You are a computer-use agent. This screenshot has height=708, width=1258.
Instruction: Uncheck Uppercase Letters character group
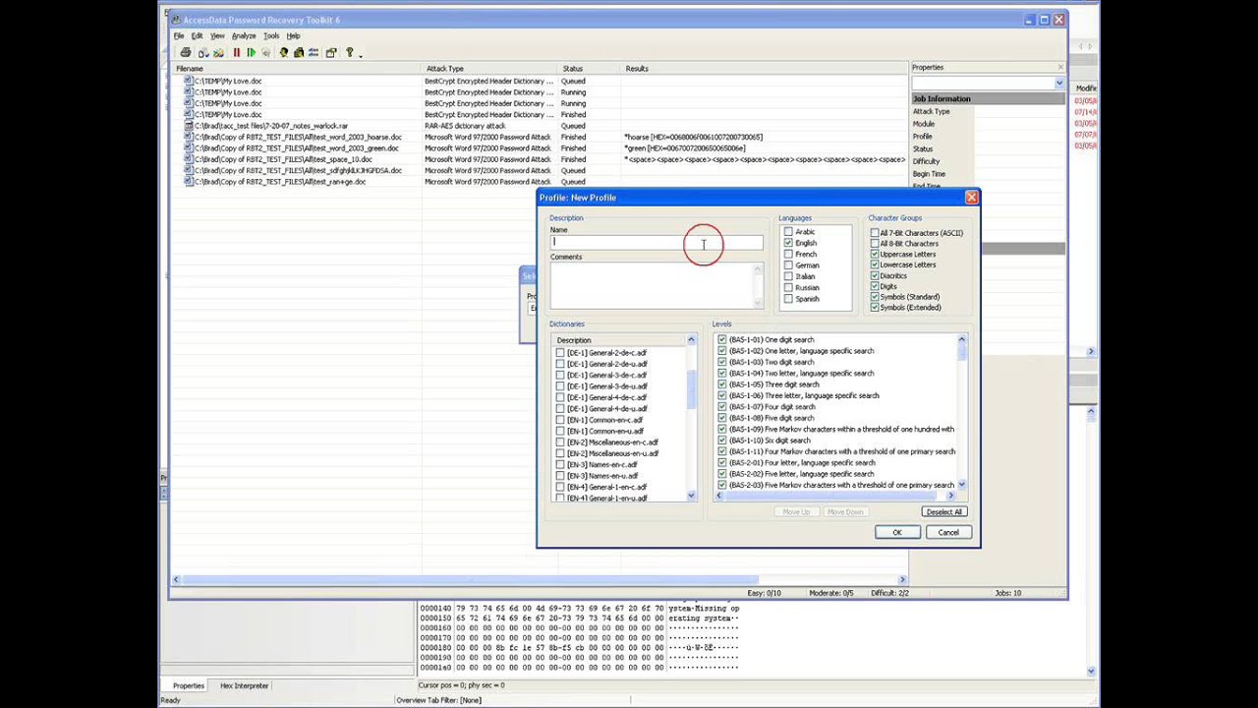point(875,255)
